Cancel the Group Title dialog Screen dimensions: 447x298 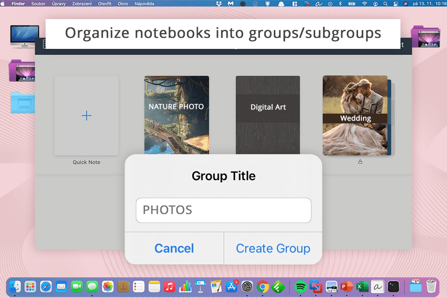tap(174, 248)
